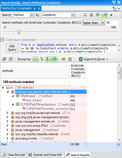Click the blue field search scope icon
Viewport: 122px width, 158px height.
111,15
